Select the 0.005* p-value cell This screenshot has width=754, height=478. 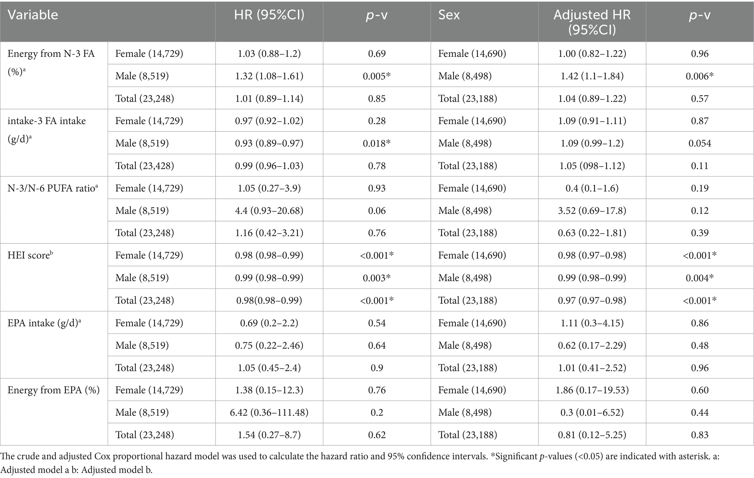coord(377,76)
